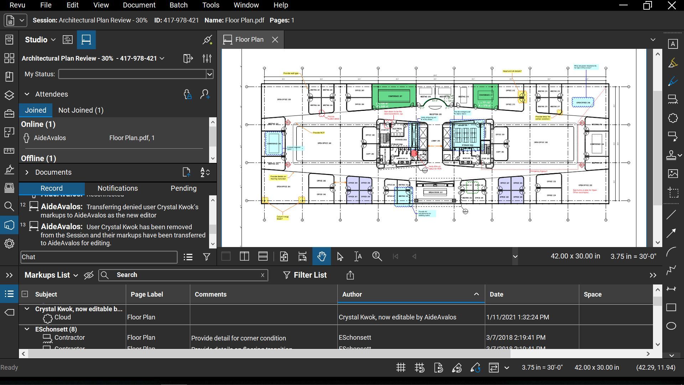Viewport: 684px width, 385px height.
Task: Switch to the Notifications tab
Action: 118,188
